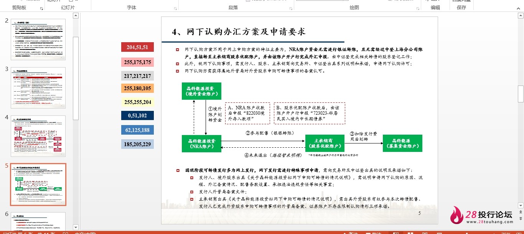Image resolution: width=524 pixels, height=234 pixels.
Task: Select the gray 217,217,217 color box
Action: 137,76
